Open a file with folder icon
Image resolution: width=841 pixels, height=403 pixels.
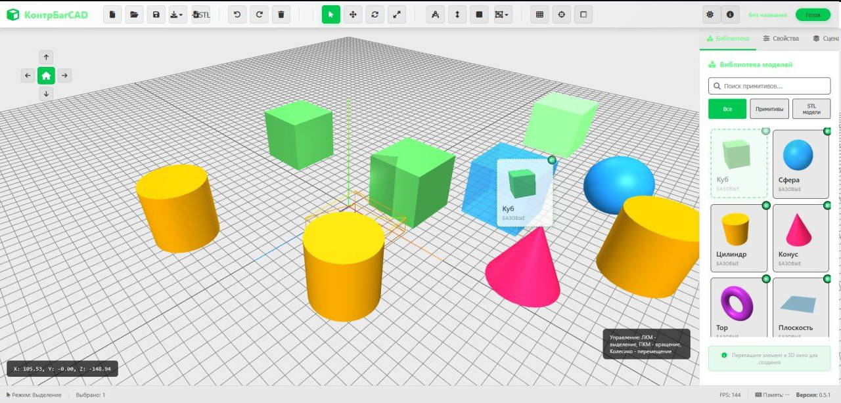click(134, 14)
